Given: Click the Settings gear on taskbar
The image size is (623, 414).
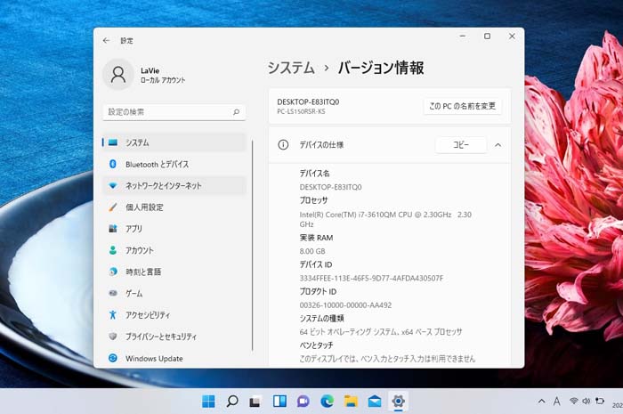Looking at the screenshot, I should point(398,402).
